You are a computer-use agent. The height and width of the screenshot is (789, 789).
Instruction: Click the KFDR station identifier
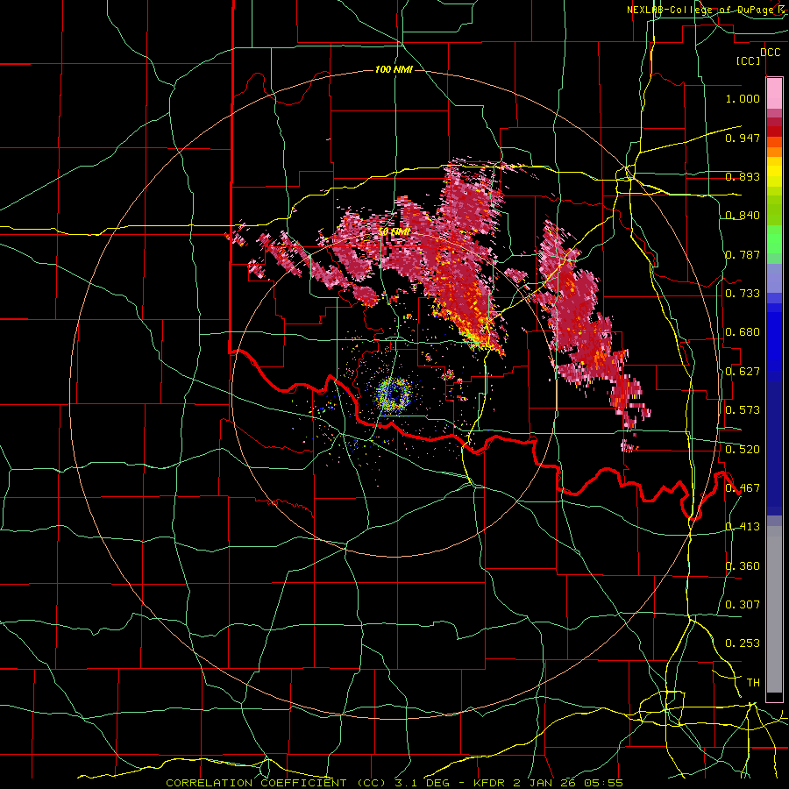pyautogui.click(x=491, y=783)
